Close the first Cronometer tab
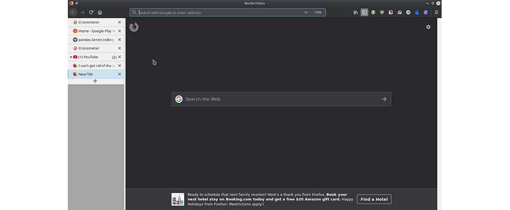Image resolution: width=510 pixels, height=210 pixels. [x=119, y=23]
